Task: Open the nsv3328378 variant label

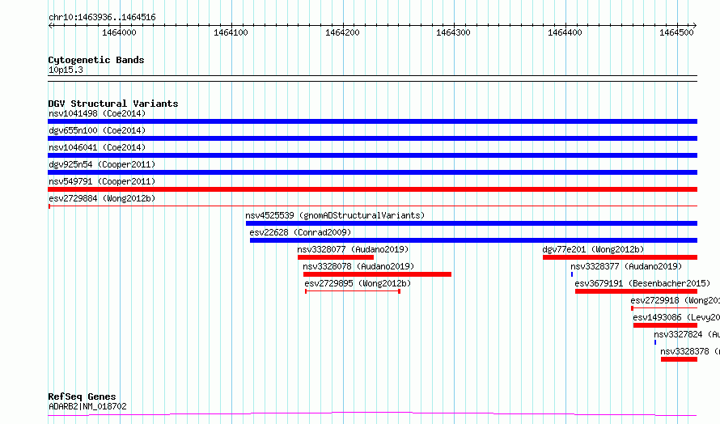Action: click(x=690, y=351)
